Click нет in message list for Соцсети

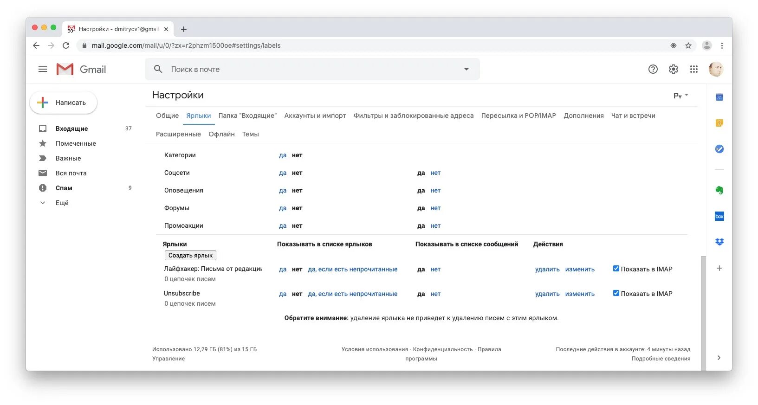coord(435,173)
